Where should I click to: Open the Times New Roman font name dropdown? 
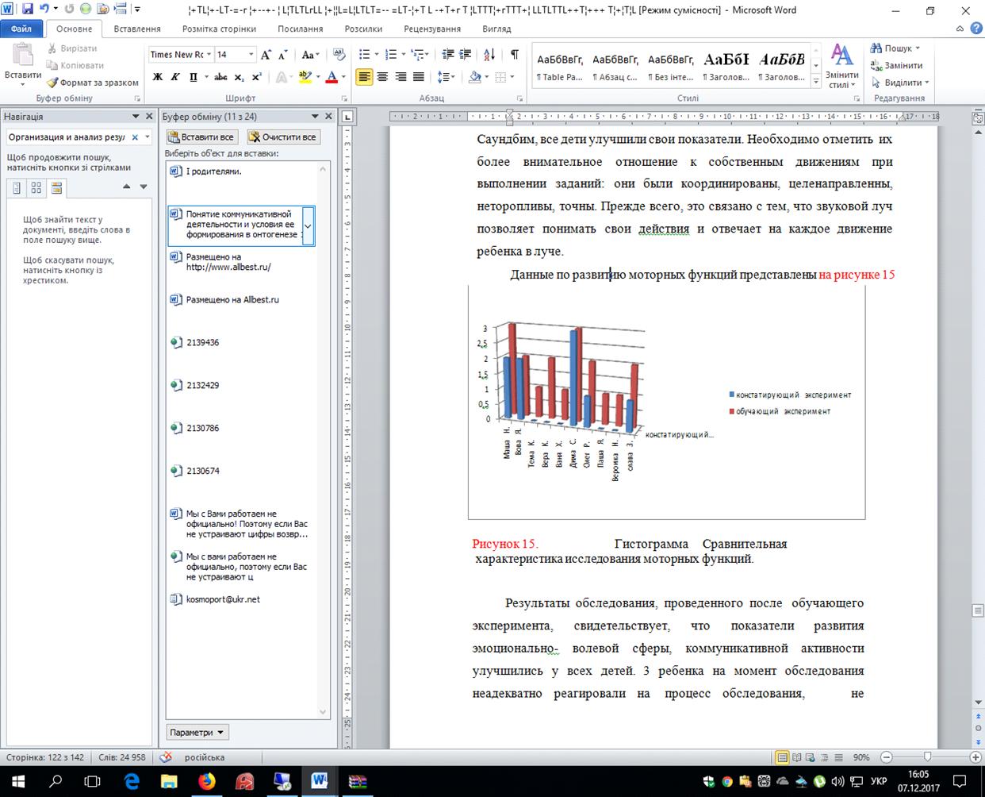point(209,54)
